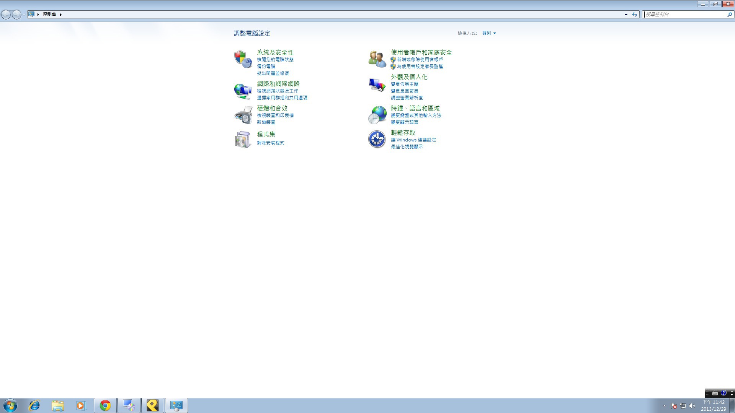Click the search magnifier icon
The height and width of the screenshot is (413, 735).
coord(729,15)
